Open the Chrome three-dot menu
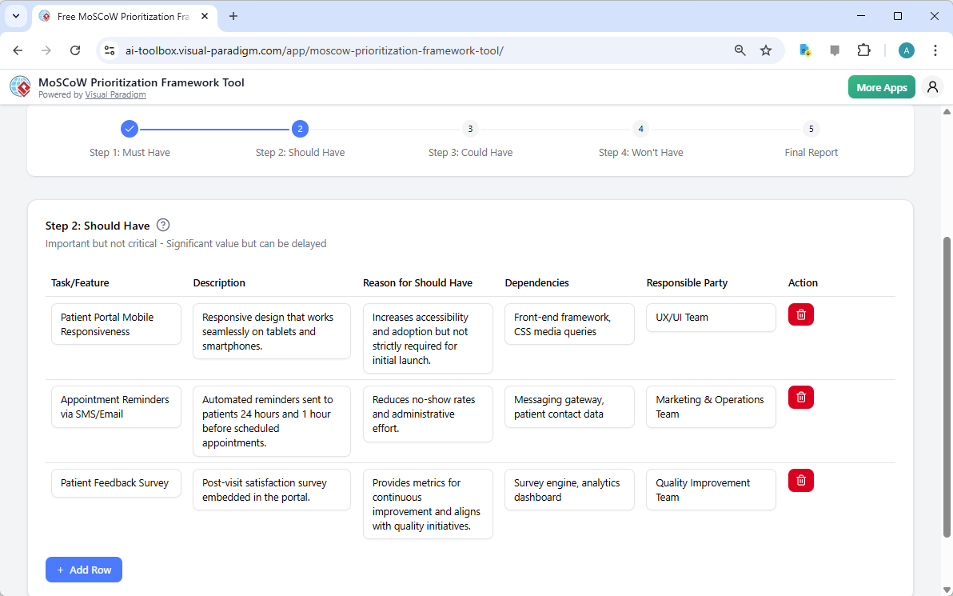The width and height of the screenshot is (953, 596). point(935,50)
